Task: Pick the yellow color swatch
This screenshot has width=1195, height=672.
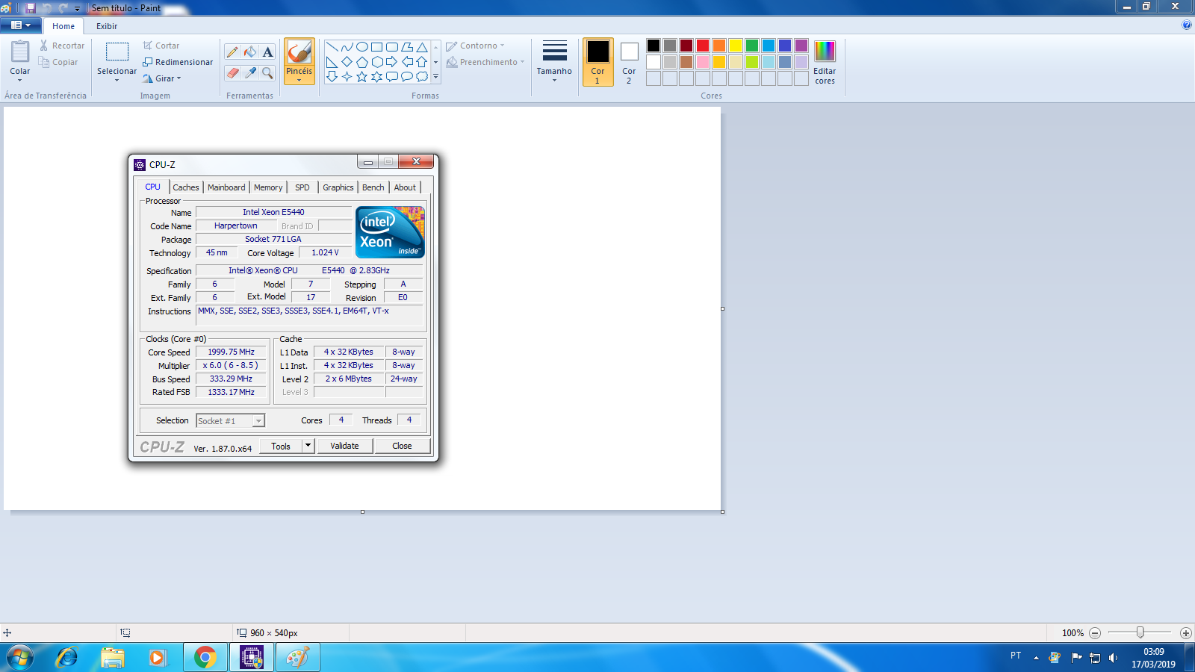Action: point(736,46)
